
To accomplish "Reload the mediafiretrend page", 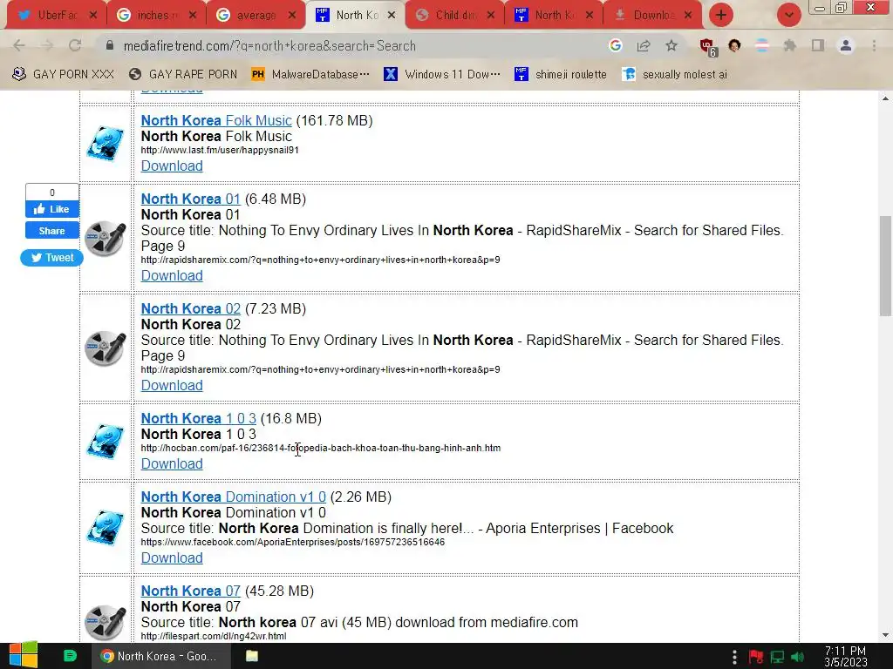I will (75, 45).
